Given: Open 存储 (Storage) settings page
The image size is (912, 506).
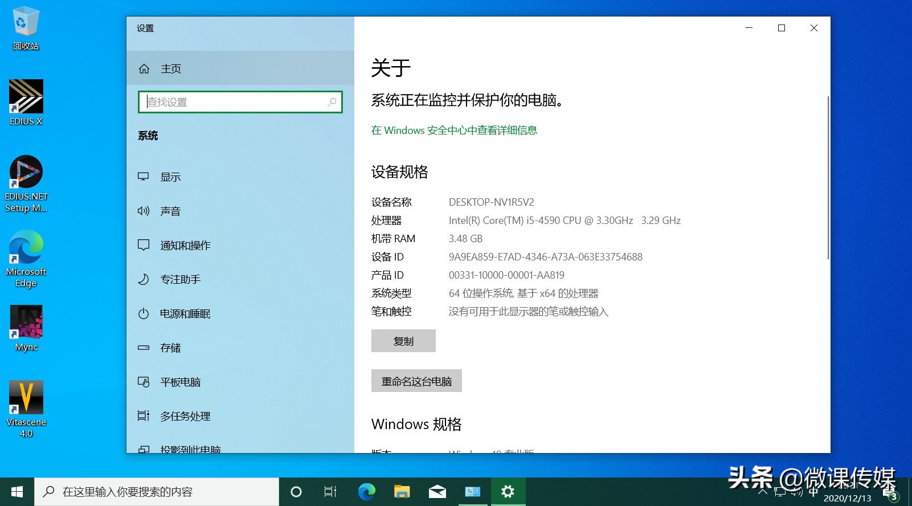Looking at the screenshot, I should (170, 348).
